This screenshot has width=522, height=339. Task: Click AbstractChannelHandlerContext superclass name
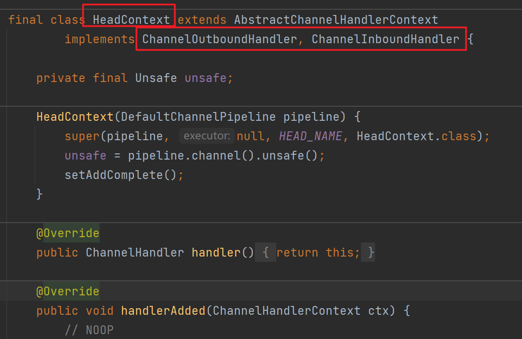pos(336,20)
